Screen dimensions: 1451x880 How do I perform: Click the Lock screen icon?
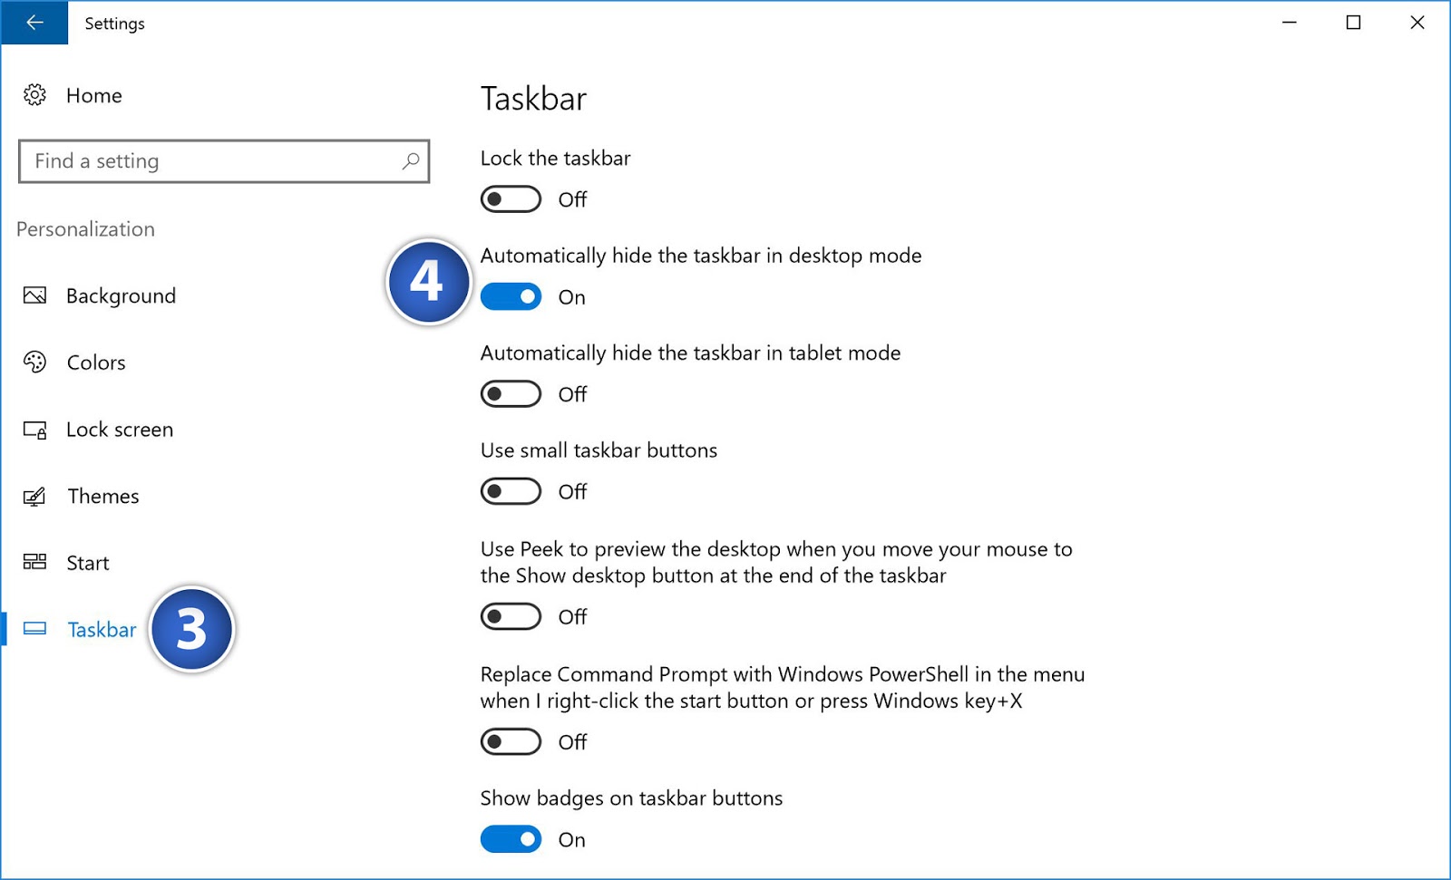(34, 430)
